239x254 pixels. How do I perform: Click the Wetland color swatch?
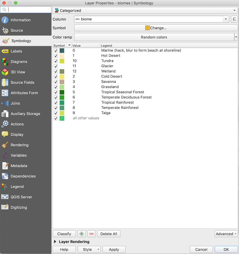click(x=62, y=71)
